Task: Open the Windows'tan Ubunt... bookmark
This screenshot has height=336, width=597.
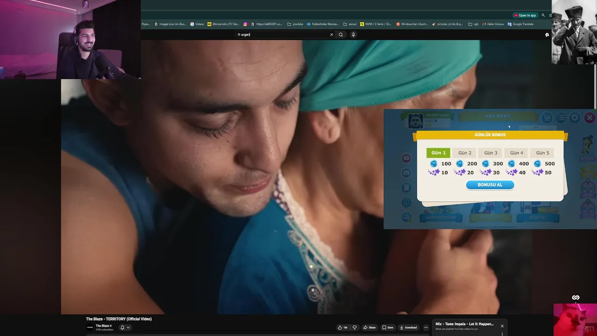Action: [412, 24]
